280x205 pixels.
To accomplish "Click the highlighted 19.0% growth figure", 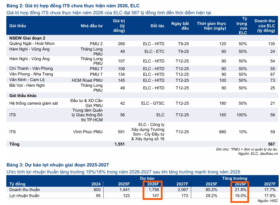I will tap(240, 196).
